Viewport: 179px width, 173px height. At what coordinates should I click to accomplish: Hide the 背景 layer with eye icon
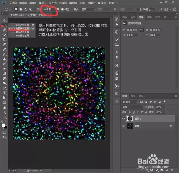(x=123, y=126)
